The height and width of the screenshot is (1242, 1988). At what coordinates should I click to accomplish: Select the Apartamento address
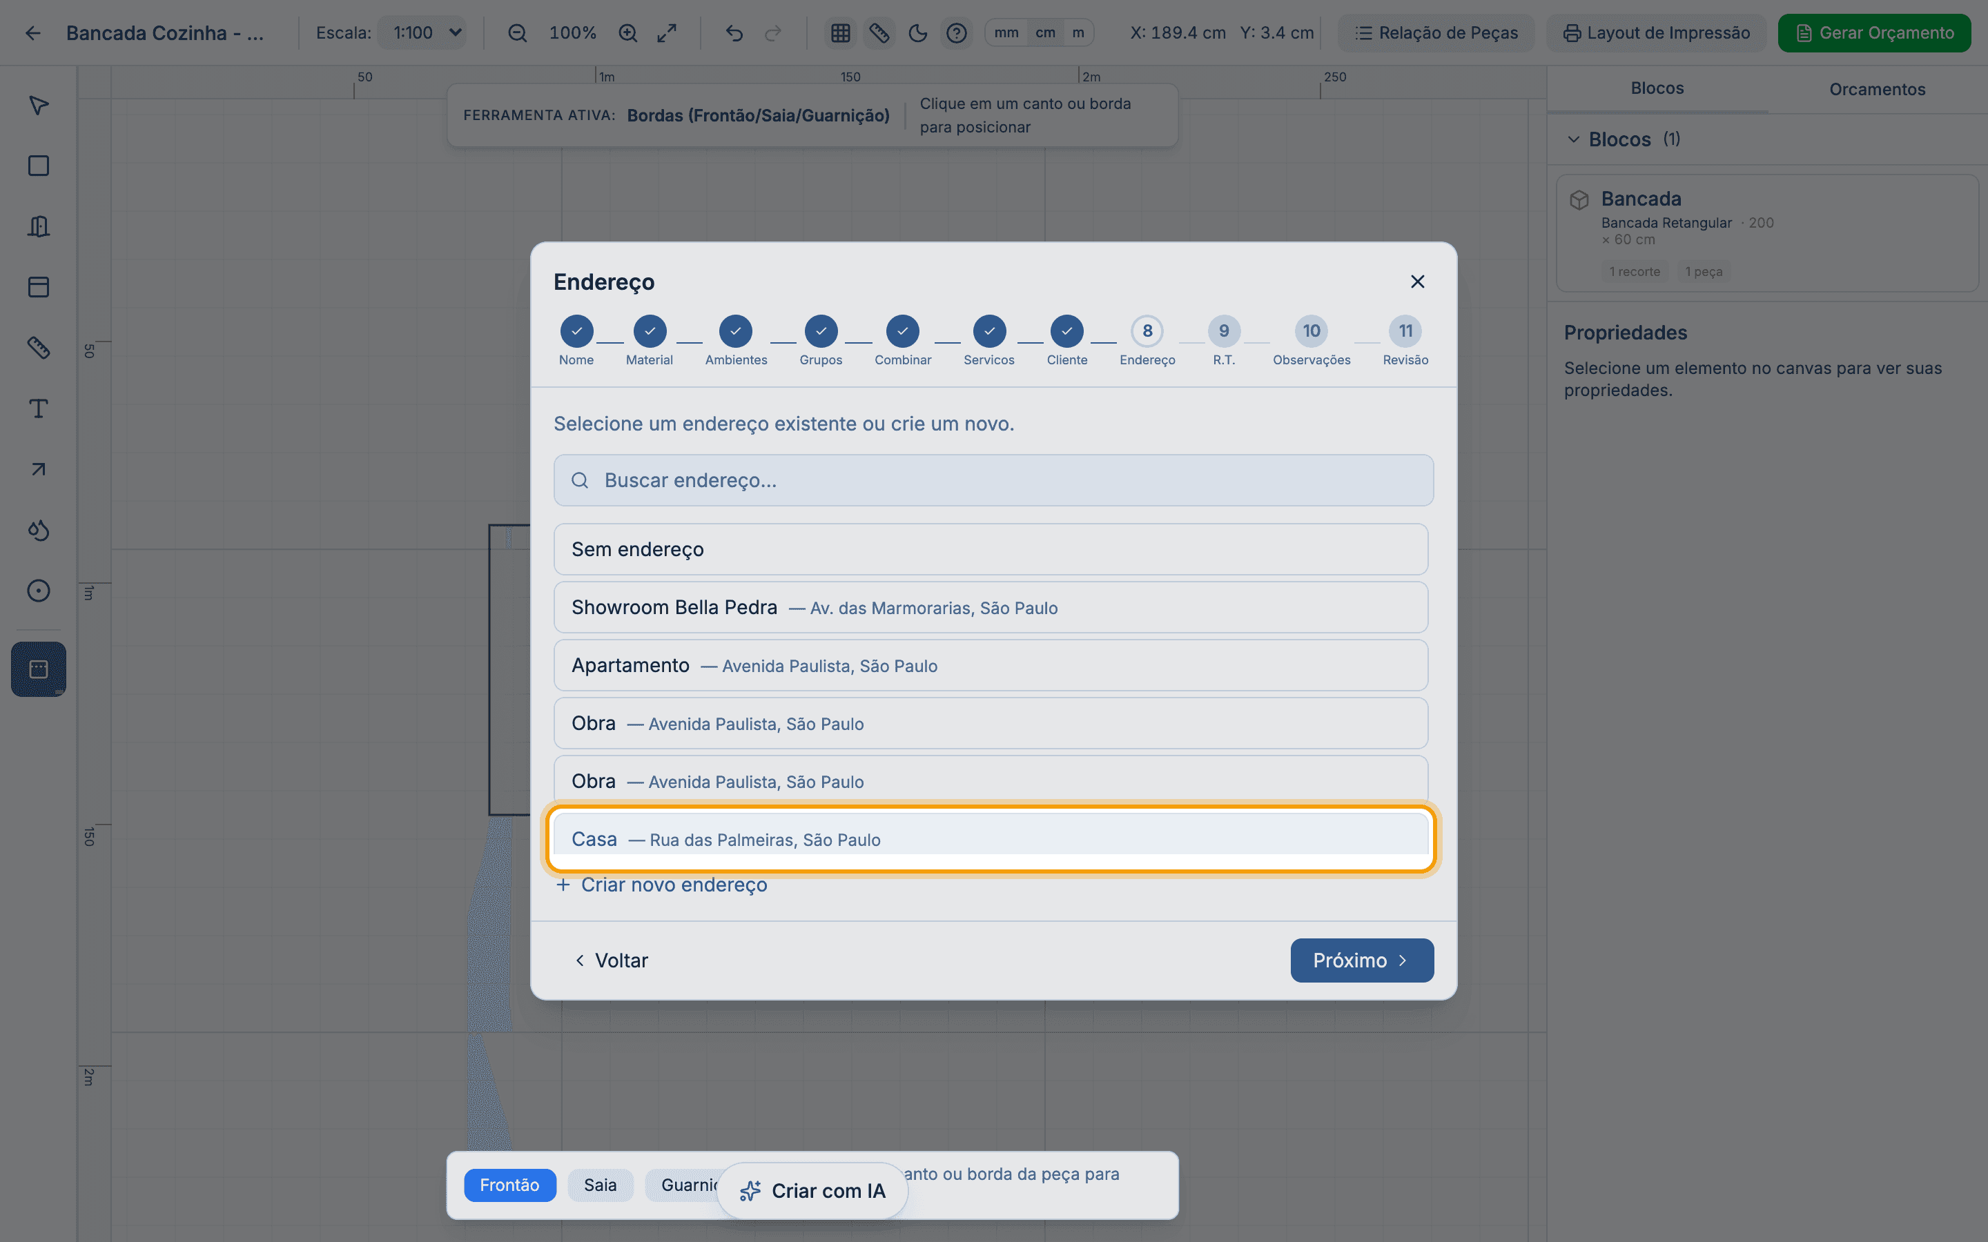tap(991, 665)
